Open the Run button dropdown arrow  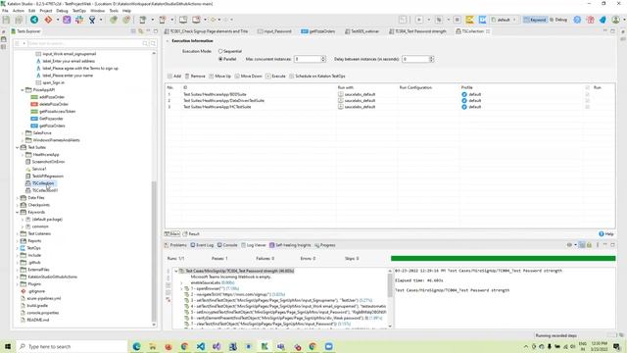click(x=429, y=20)
